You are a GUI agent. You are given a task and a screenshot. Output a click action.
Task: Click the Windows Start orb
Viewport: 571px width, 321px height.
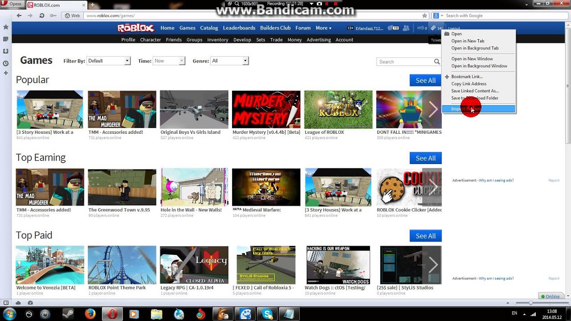(x=9, y=314)
